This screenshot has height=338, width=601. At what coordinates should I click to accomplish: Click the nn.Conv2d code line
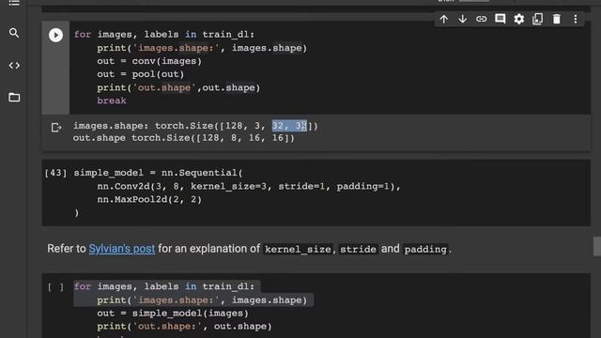[249, 186]
